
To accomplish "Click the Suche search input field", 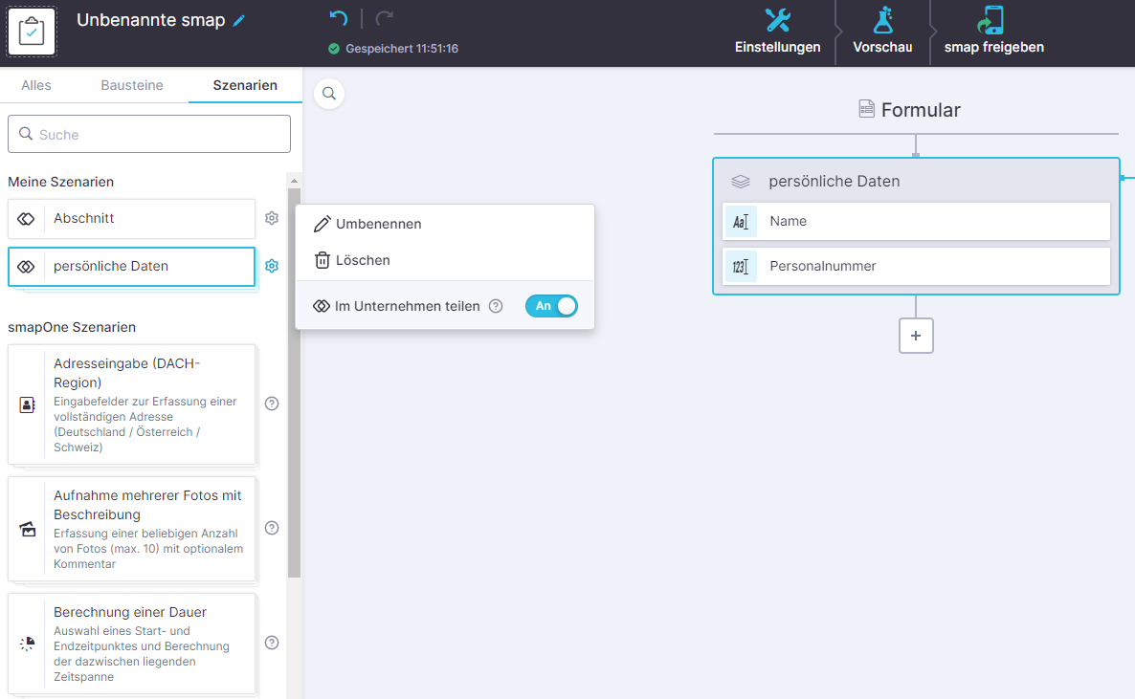I will (x=149, y=135).
